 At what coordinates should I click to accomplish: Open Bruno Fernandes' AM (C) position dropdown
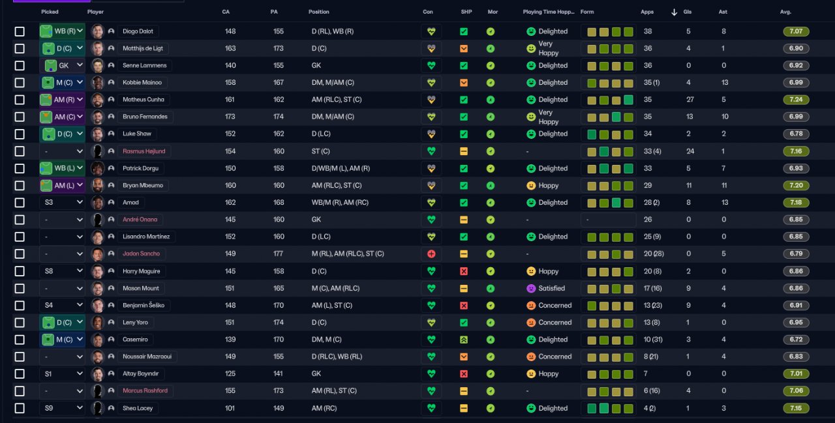point(62,117)
